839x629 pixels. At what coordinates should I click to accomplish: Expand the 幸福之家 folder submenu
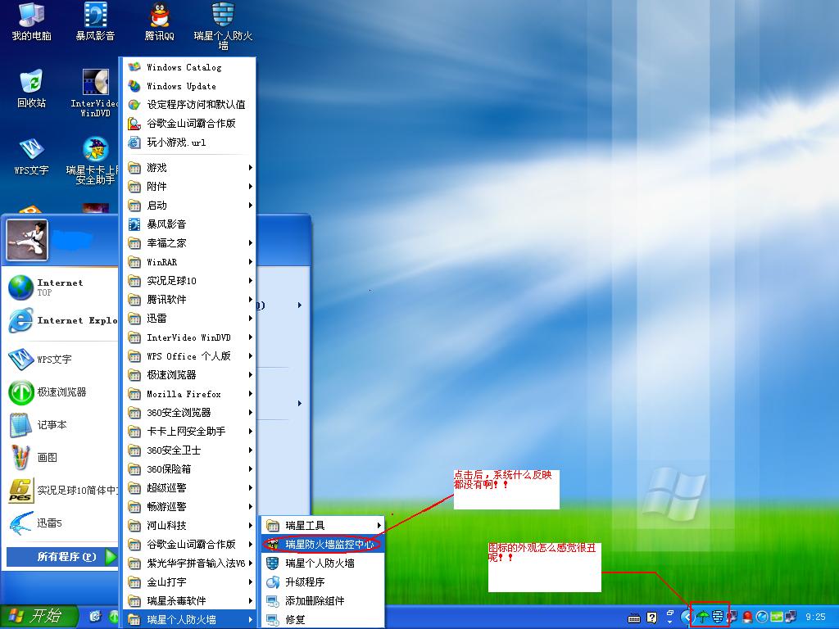click(x=189, y=242)
